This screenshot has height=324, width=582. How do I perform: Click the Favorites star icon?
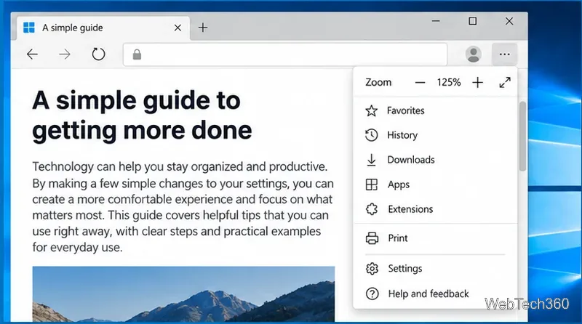click(371, 110)
